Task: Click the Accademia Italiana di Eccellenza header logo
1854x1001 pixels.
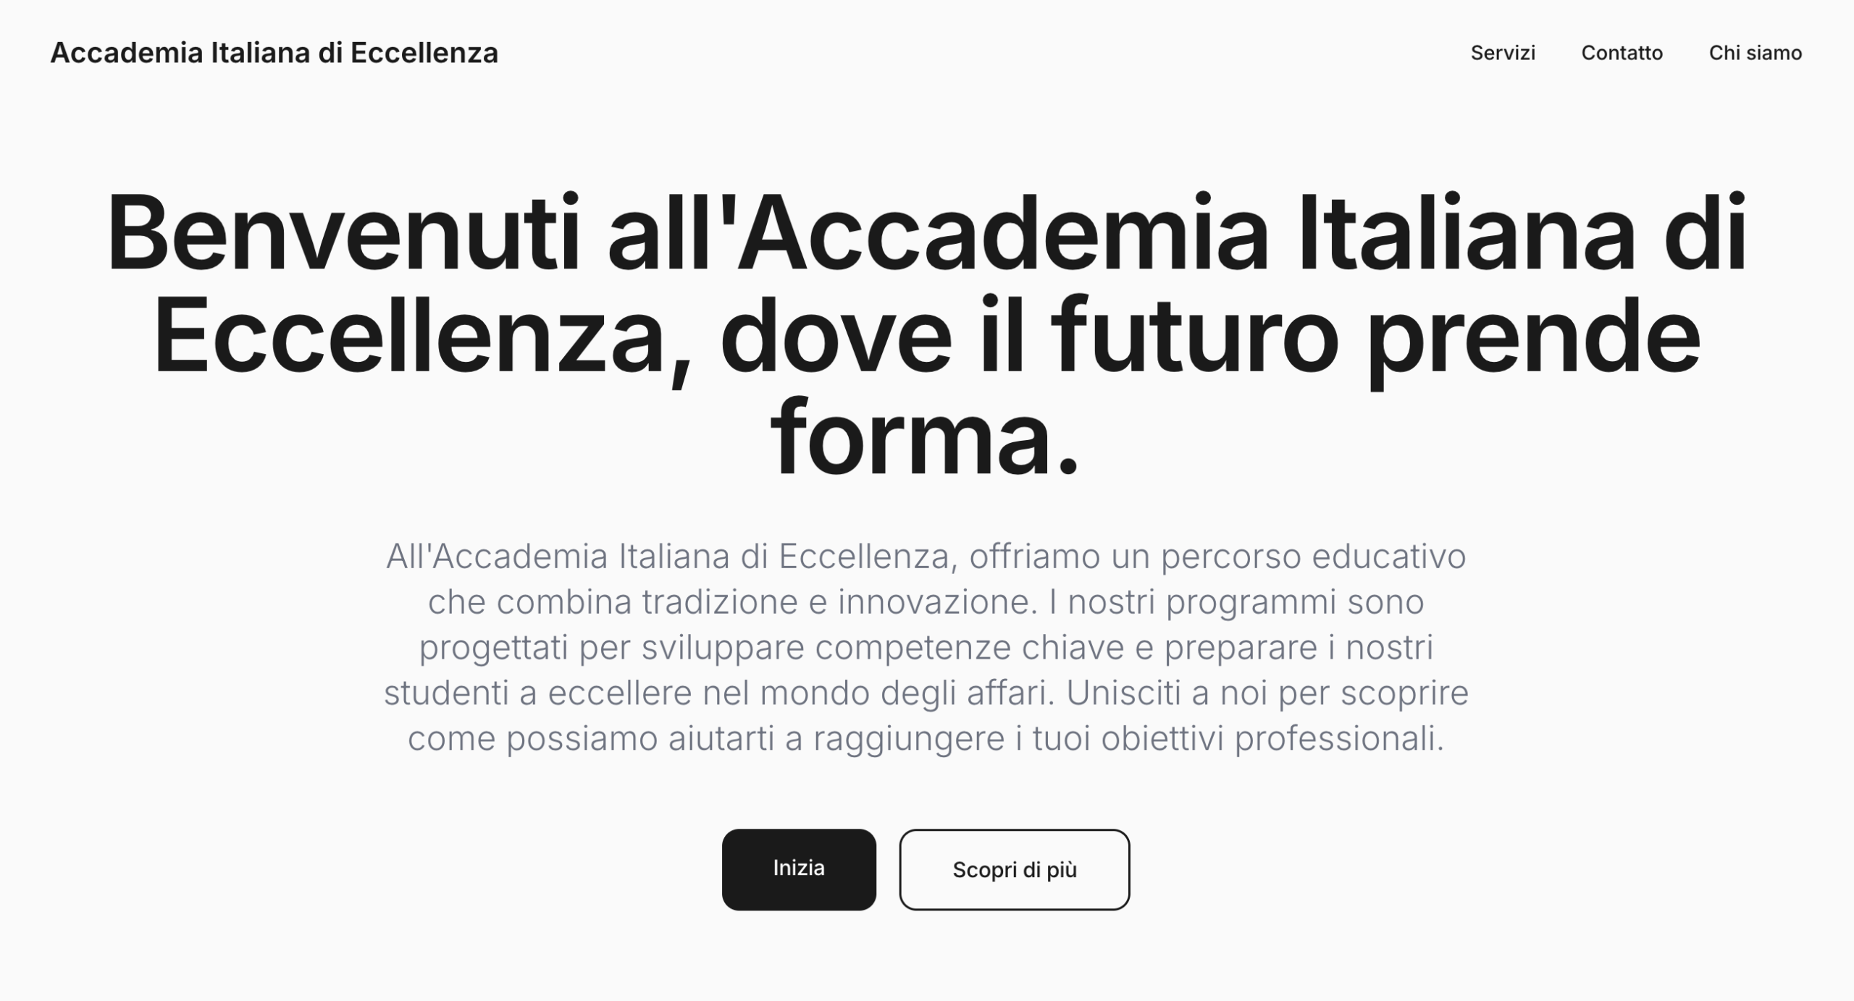Action: coord(274,53)
